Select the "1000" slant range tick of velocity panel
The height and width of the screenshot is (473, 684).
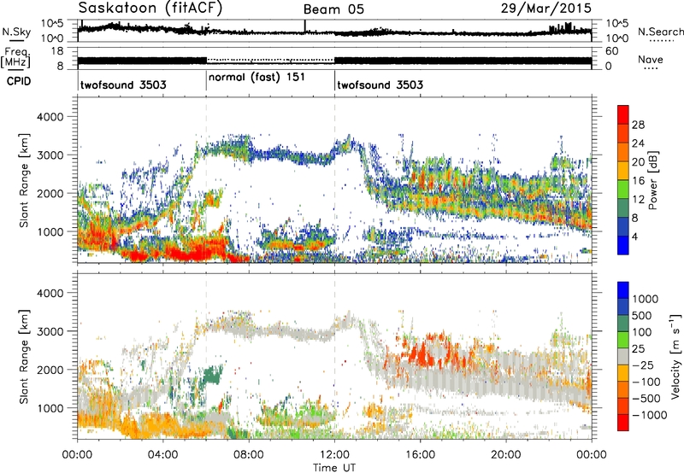point(50,408)
